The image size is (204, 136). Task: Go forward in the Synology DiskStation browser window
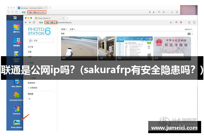(x=12, y=12)
